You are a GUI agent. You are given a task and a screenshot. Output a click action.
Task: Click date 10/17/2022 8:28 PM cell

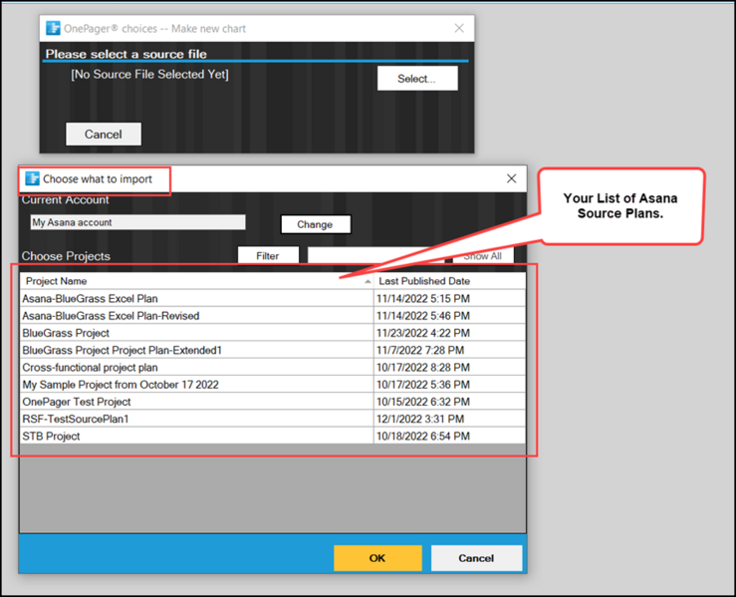coord(450,368)
